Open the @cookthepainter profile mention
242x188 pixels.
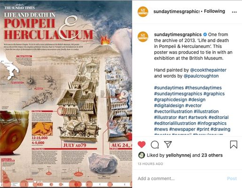click(x=208, y=70)
